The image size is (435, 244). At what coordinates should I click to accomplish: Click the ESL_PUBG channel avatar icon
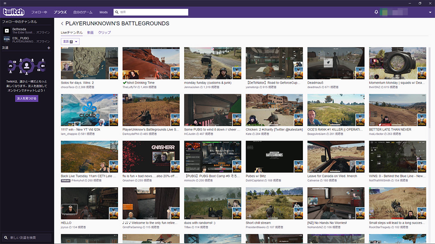[x=7, y=39]
